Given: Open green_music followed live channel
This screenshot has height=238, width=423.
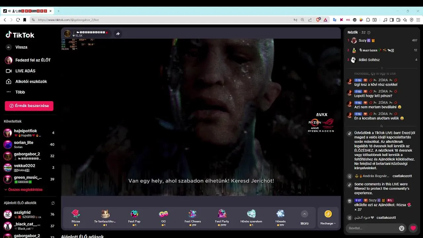Looking at the screenshot, I should [x=29, y=179].
